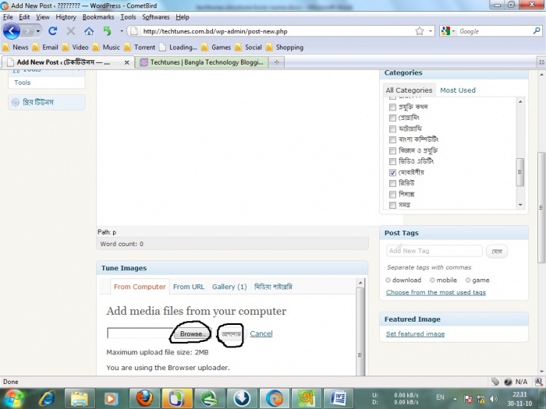Open the history dropdown beside Forward button

click(x=38, y=31)
